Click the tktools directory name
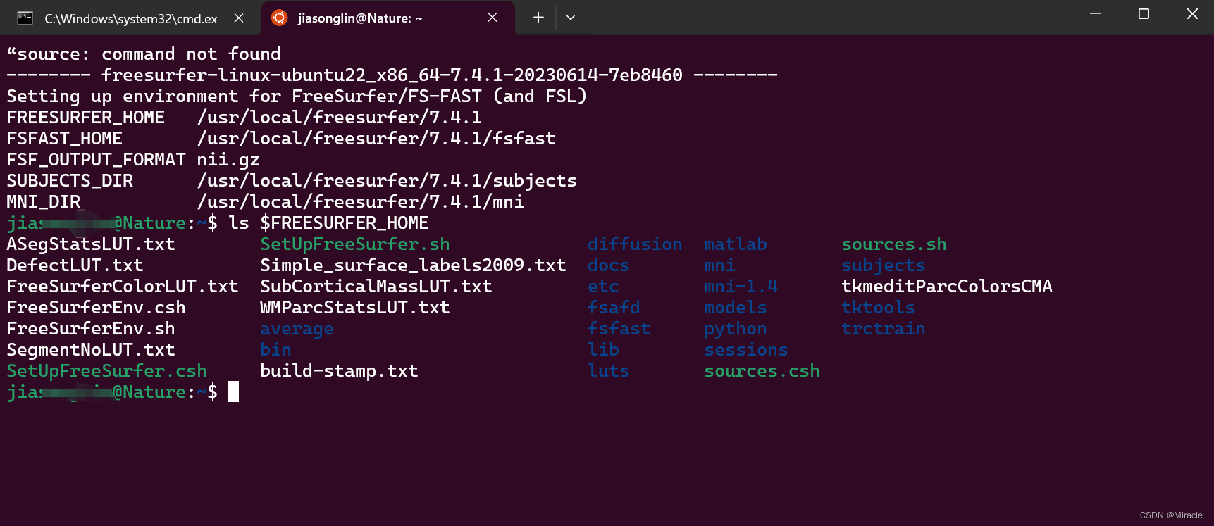The image size is (1214, 526). (878, 307)
